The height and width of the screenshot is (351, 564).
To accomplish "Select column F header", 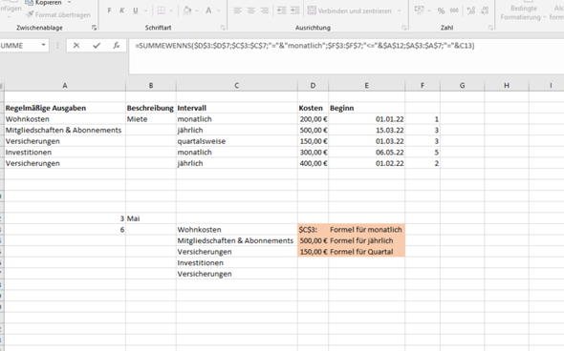I will click(x=423, y=86).
